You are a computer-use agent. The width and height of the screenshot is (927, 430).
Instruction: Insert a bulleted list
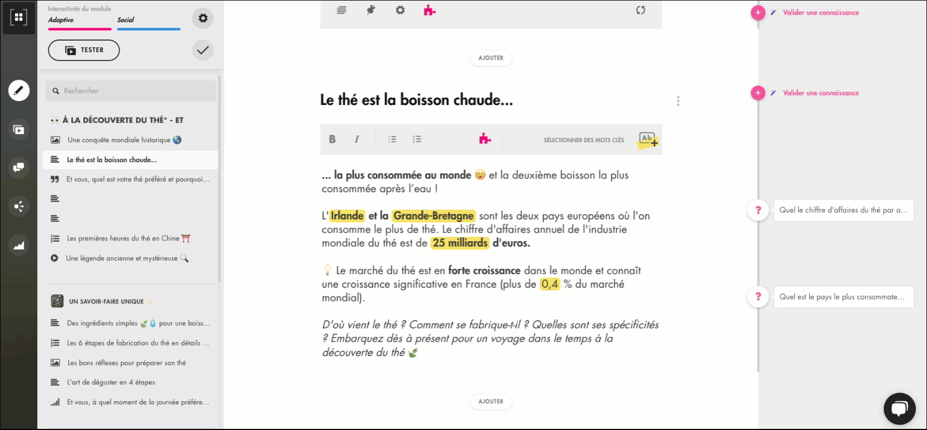click(x=392, y=139)
